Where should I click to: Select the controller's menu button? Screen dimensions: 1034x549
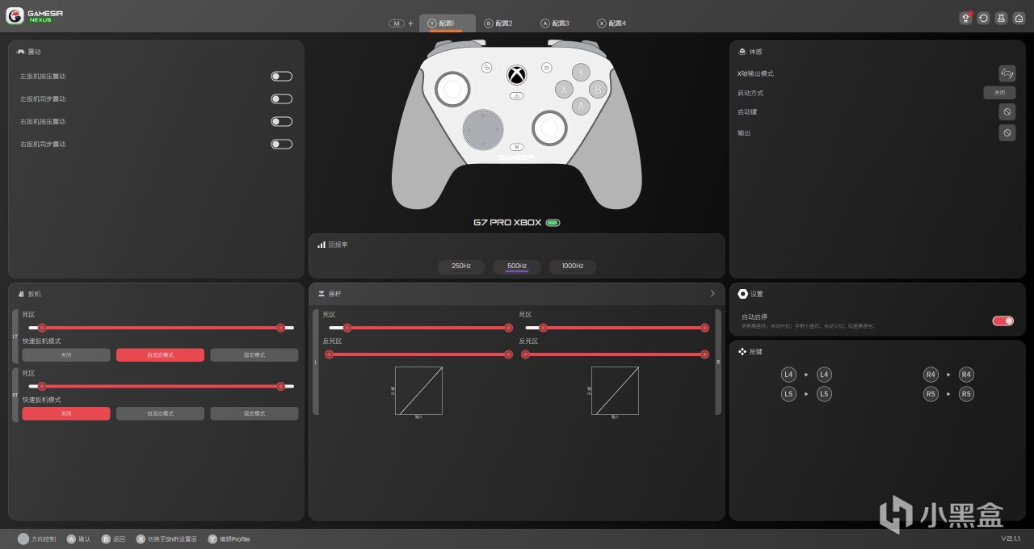click(547, 68)
